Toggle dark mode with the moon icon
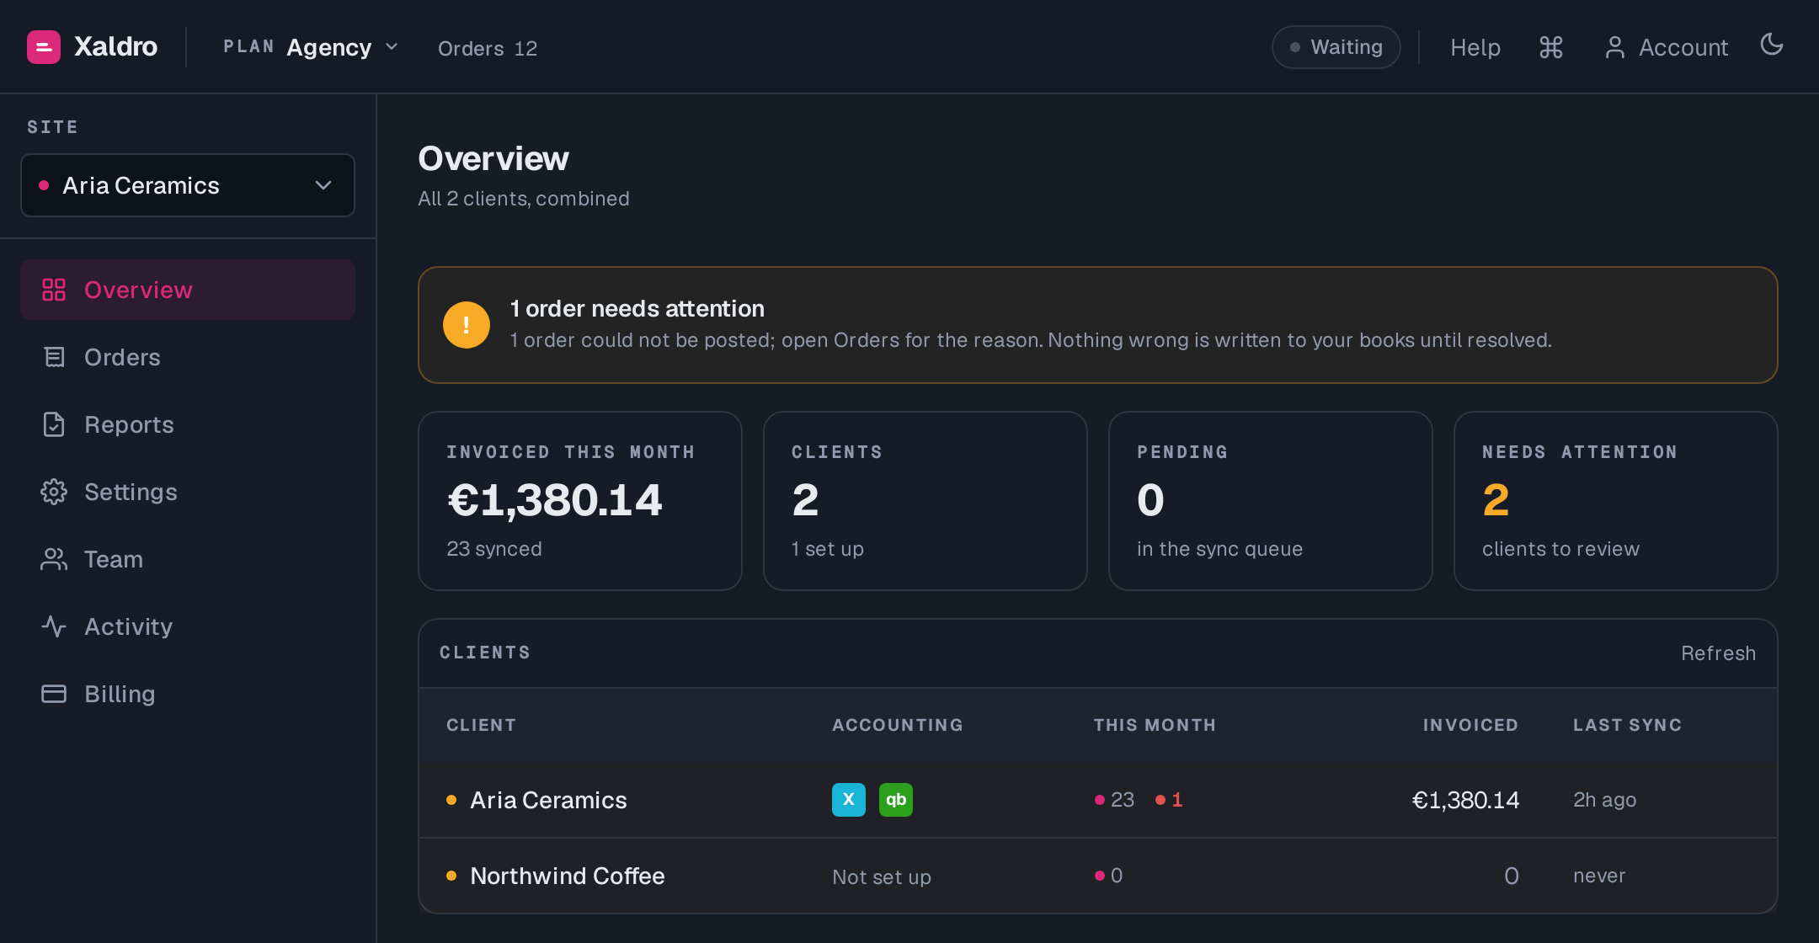The height and width of the screenshot is (943, 1819). tap(1772, 45)
